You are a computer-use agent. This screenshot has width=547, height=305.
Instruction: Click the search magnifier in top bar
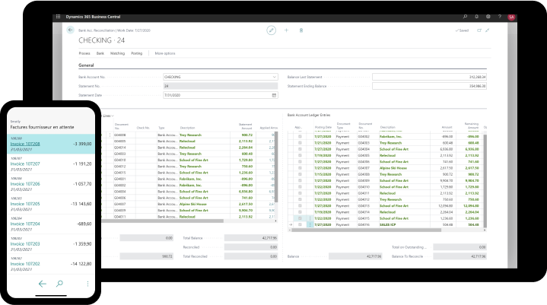466,16
